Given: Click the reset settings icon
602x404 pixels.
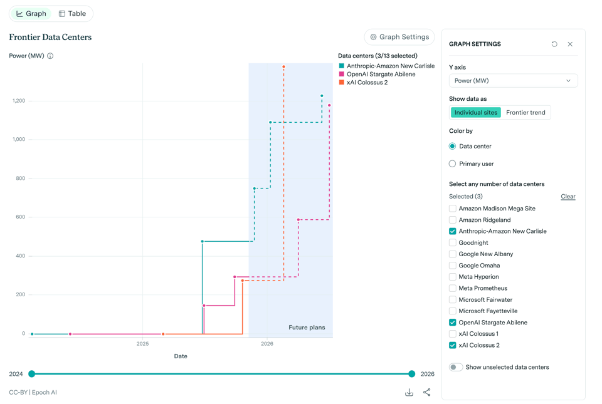Looking at the screenshot, I should (554, 44).
